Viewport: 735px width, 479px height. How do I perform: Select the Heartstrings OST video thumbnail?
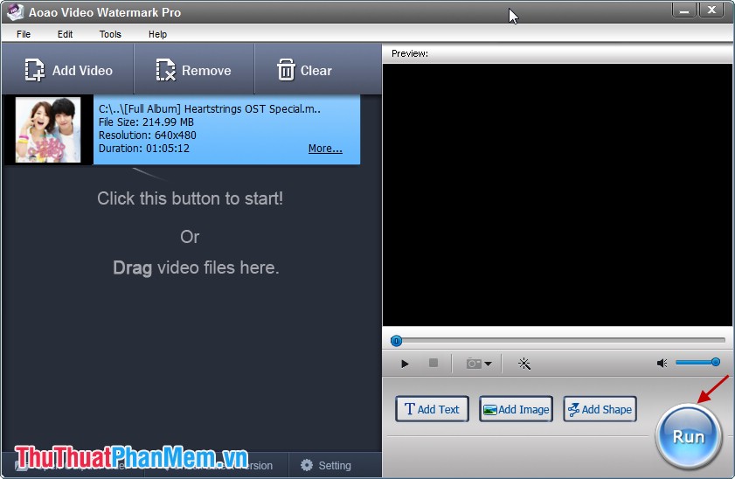point(48,130)
